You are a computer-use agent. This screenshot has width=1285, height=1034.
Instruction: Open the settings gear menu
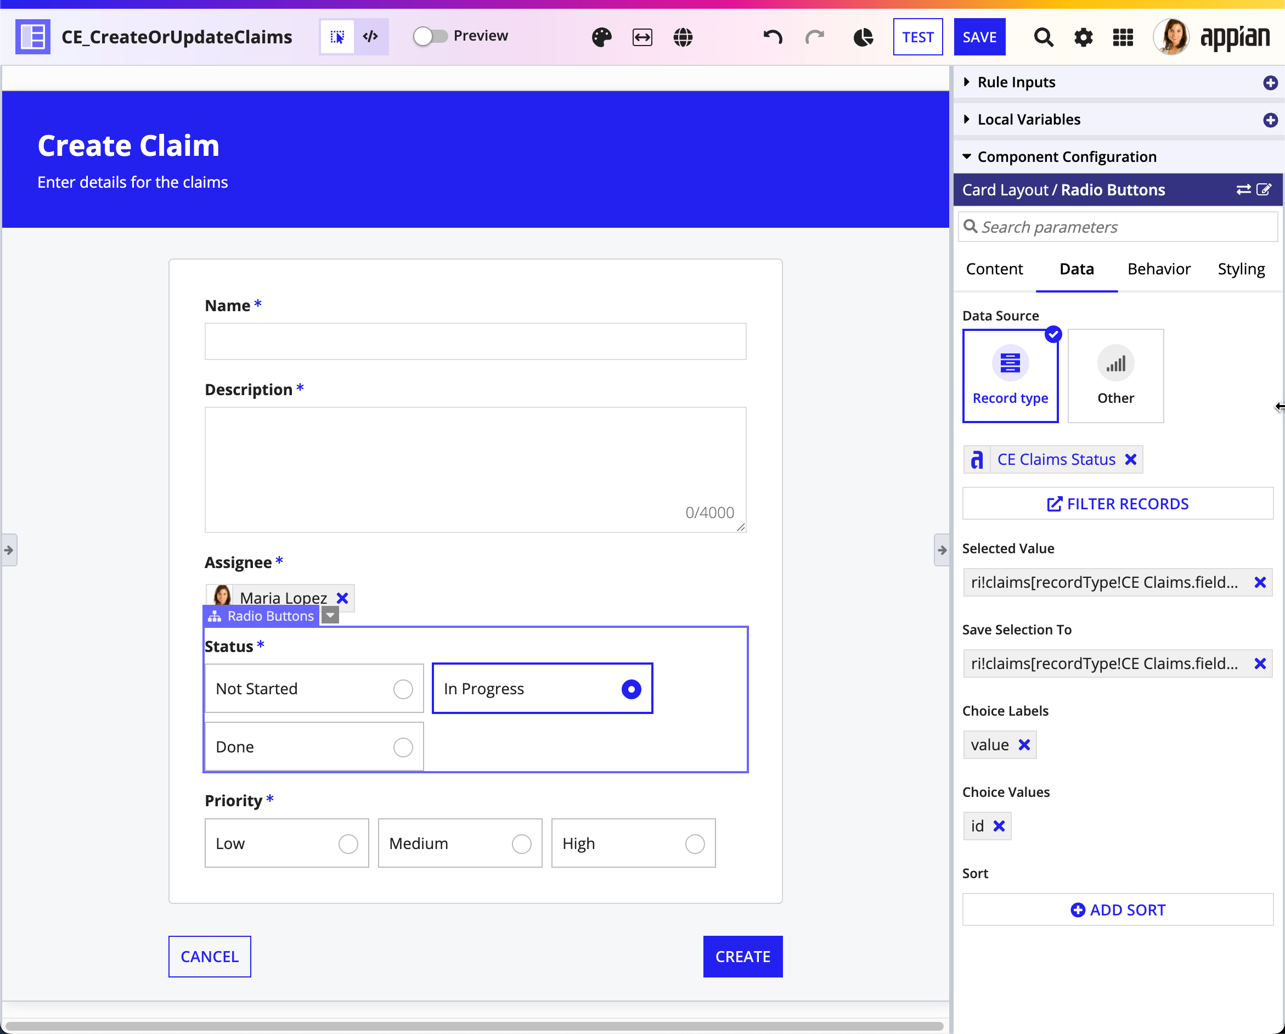[1083, 37]
